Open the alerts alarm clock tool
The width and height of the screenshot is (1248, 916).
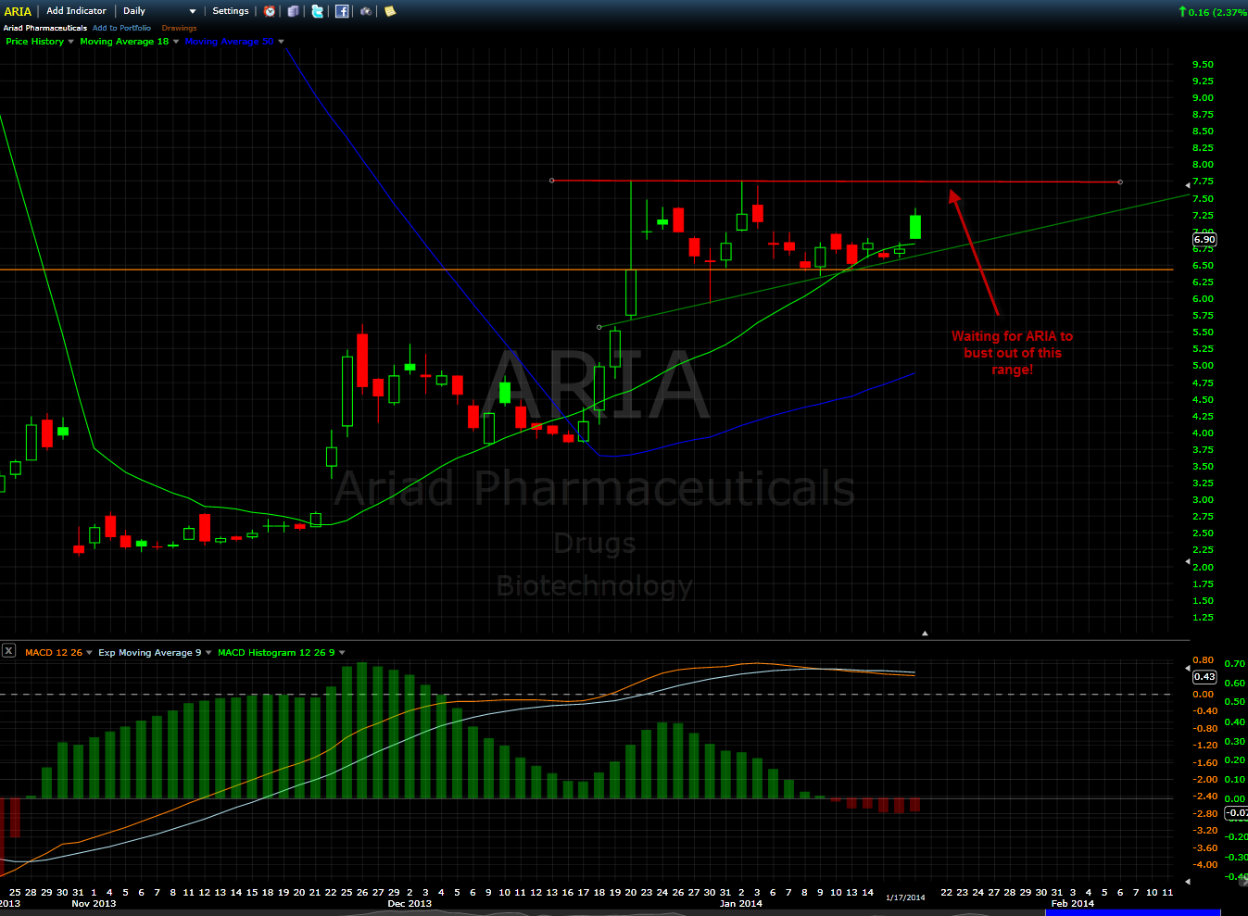pos(269,10)
